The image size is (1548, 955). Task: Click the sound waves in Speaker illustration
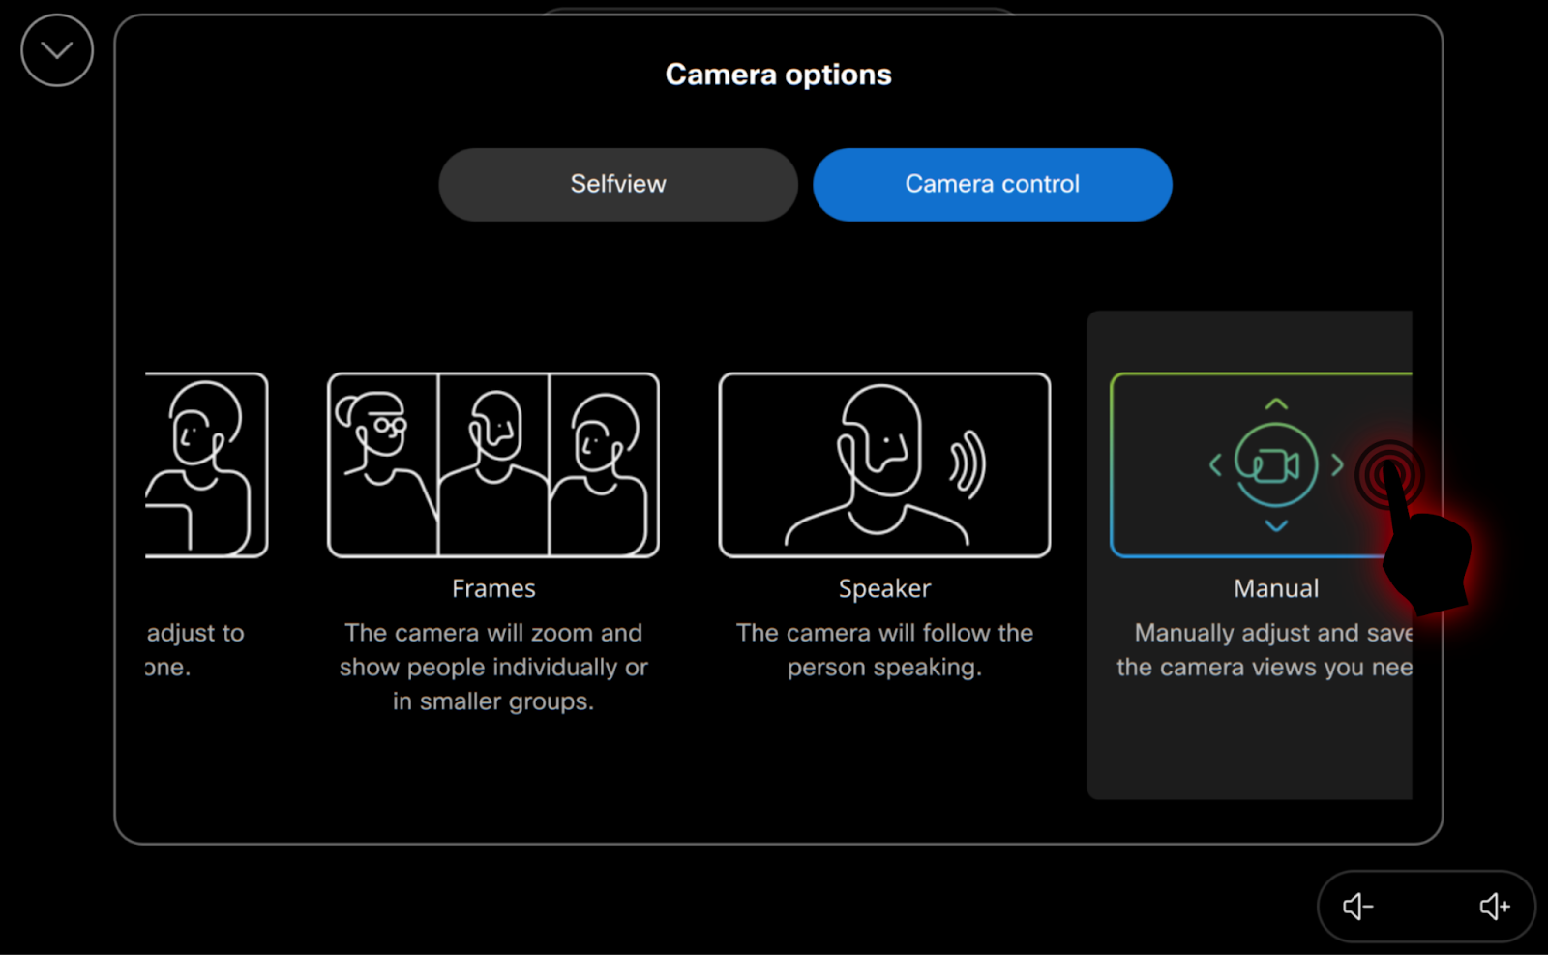click(967, 464)
